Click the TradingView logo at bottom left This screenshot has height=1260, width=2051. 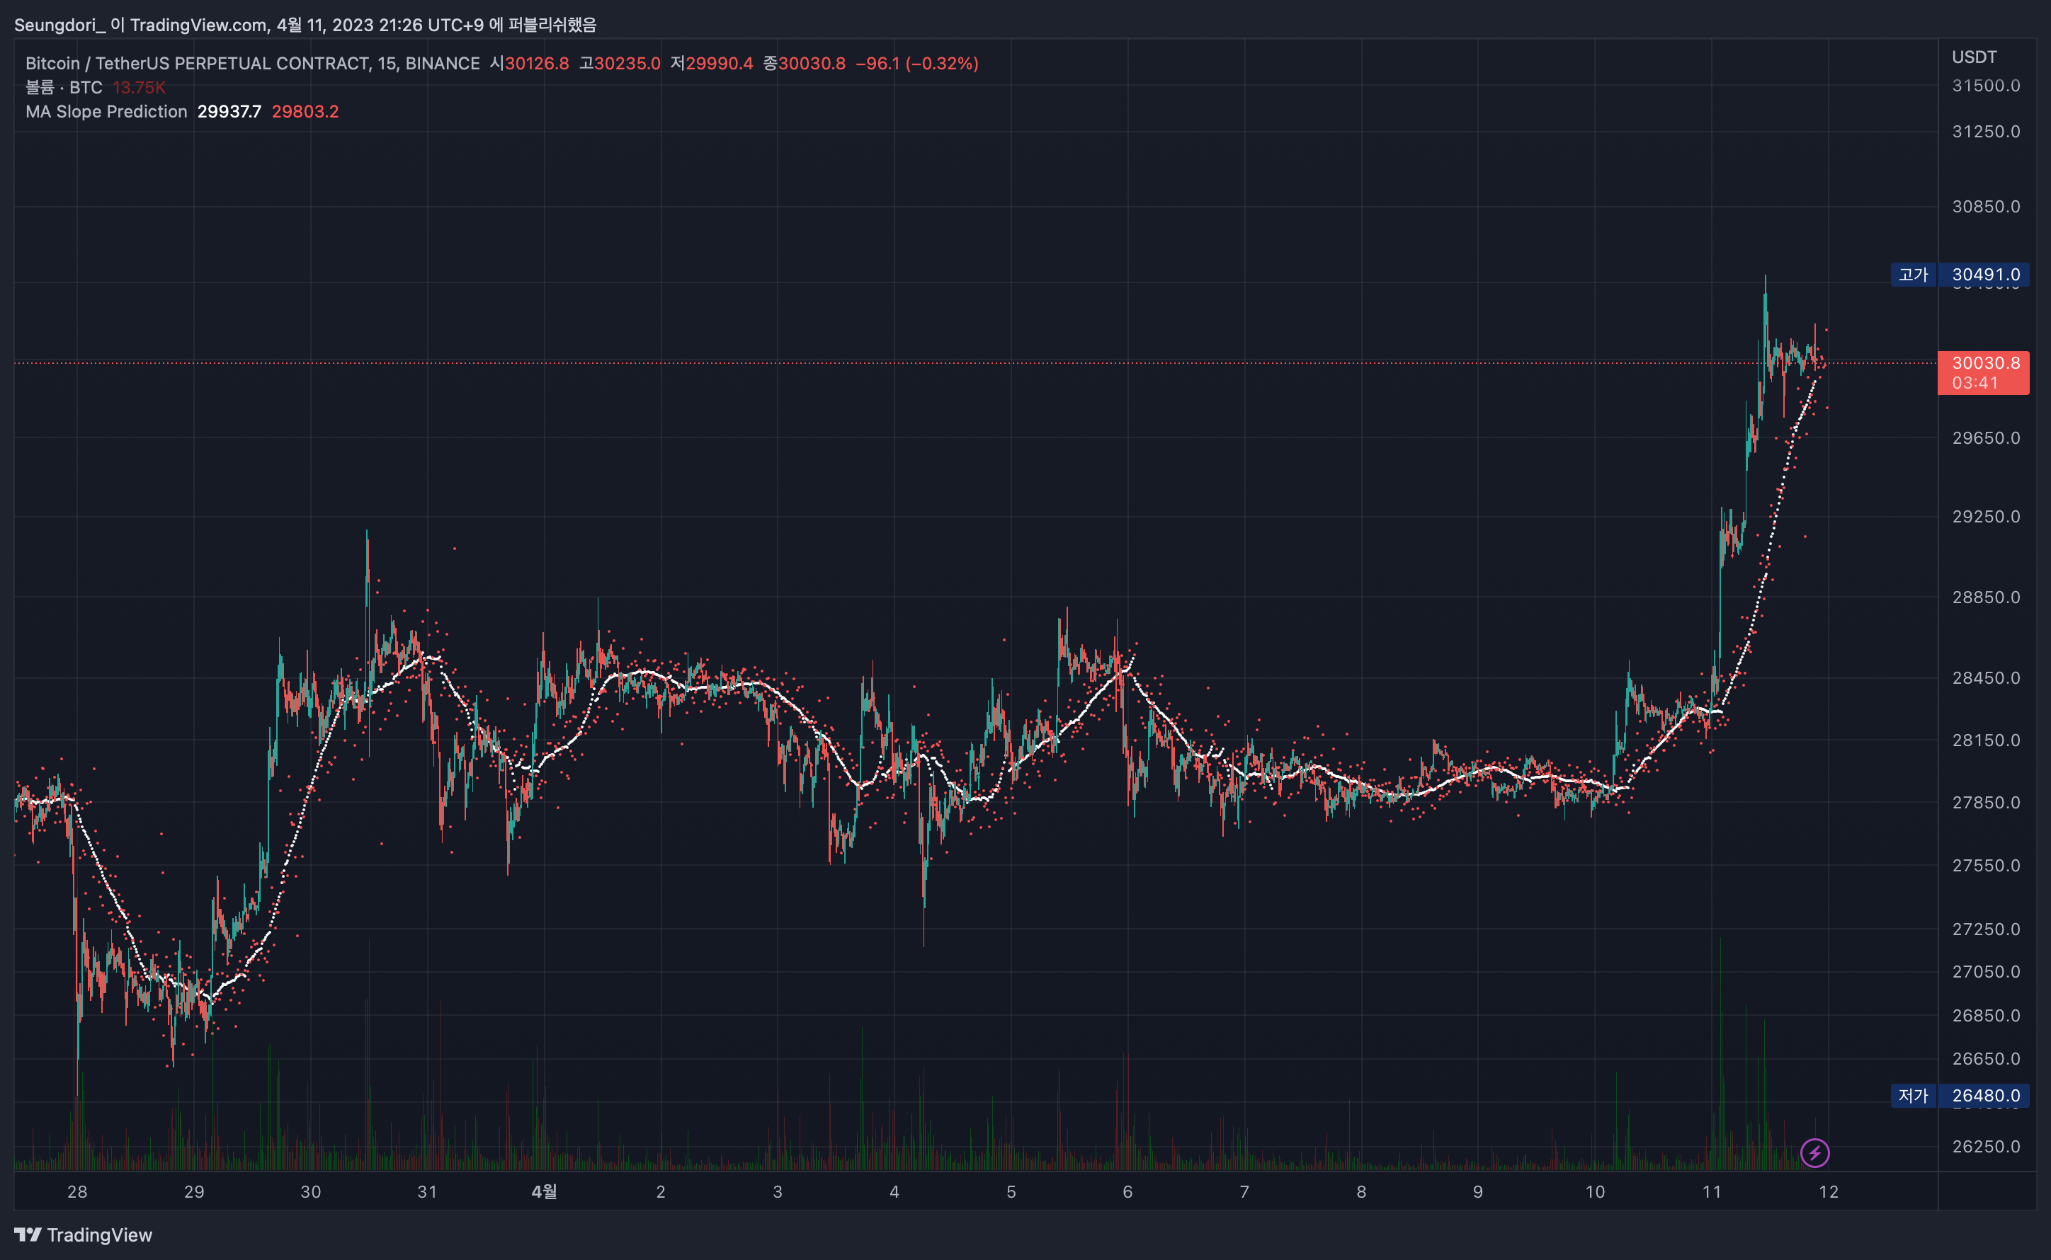(x=84, y=1235)
